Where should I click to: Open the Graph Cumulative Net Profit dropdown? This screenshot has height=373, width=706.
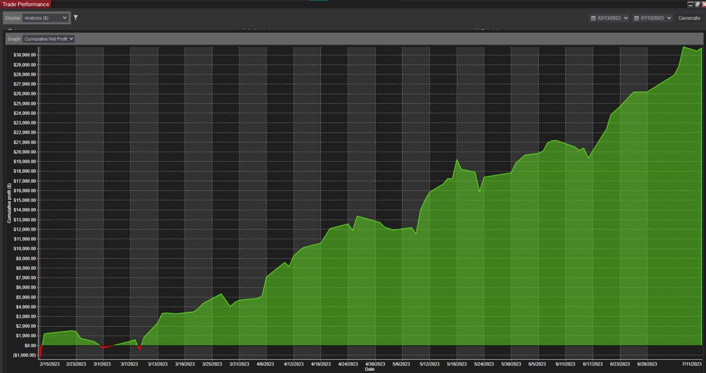[x=49, y=39]
